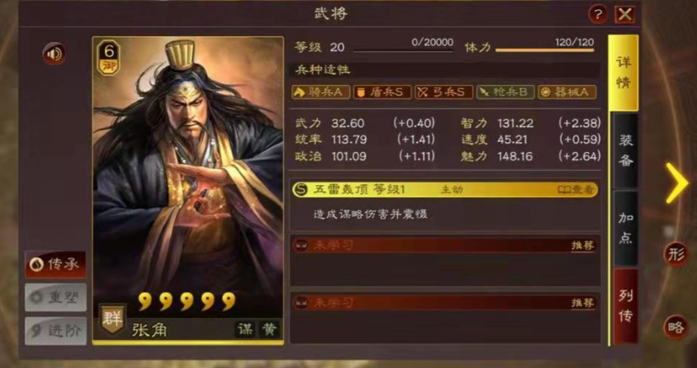Go to next general with yellow chevron

(x=677, y=182)
